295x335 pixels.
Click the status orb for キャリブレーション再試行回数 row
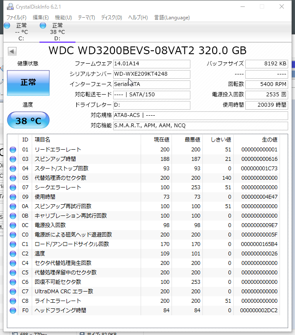[x=13, y=216]
